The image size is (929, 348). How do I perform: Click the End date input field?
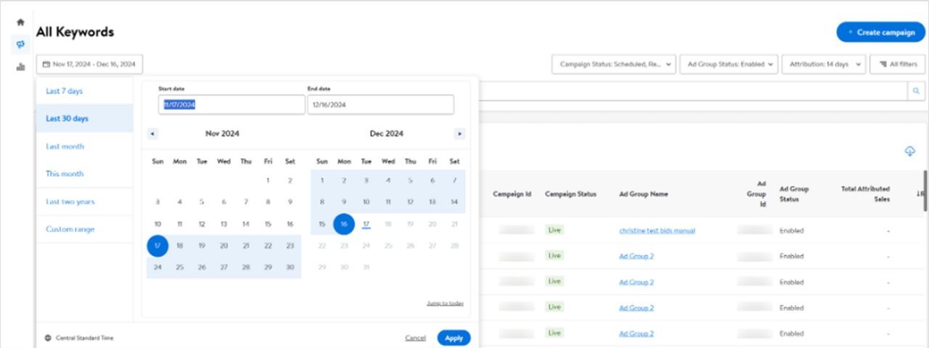point(381,104)
